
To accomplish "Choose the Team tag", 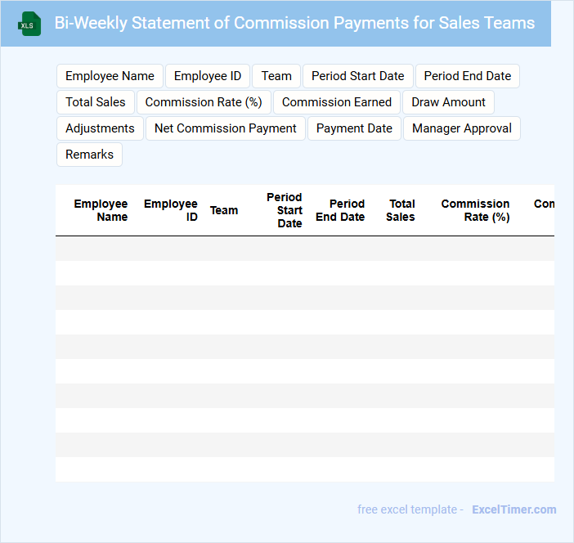I will pos(276,76).
